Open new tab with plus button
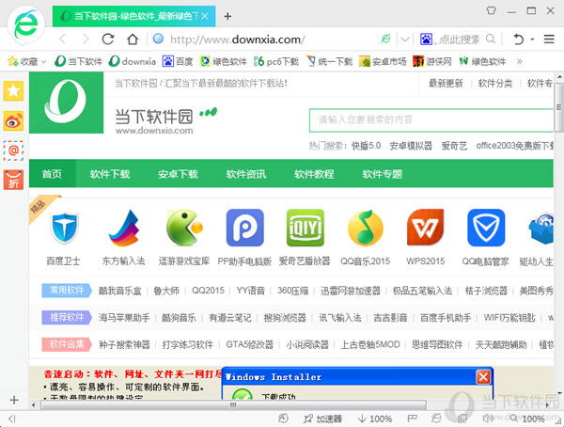Viewport: 564px width, 427px height. [x=227, y=16]
